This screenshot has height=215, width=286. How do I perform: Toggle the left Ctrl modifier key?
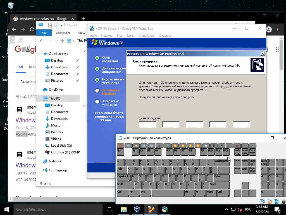[x=123, y=193]
